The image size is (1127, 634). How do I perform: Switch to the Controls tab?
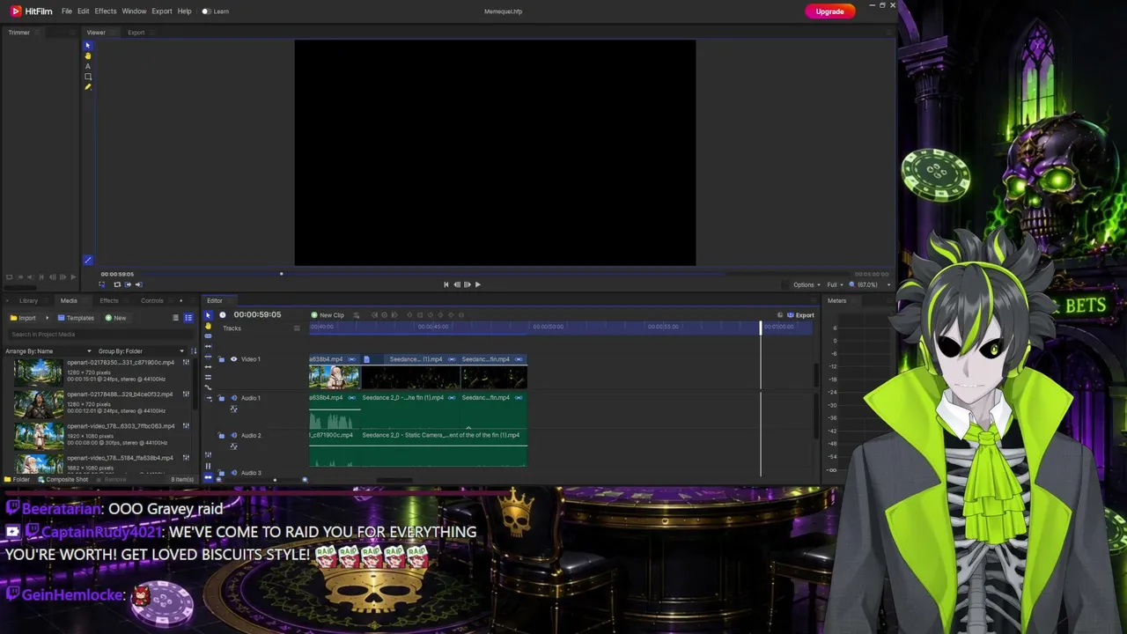tap(151, 301)
